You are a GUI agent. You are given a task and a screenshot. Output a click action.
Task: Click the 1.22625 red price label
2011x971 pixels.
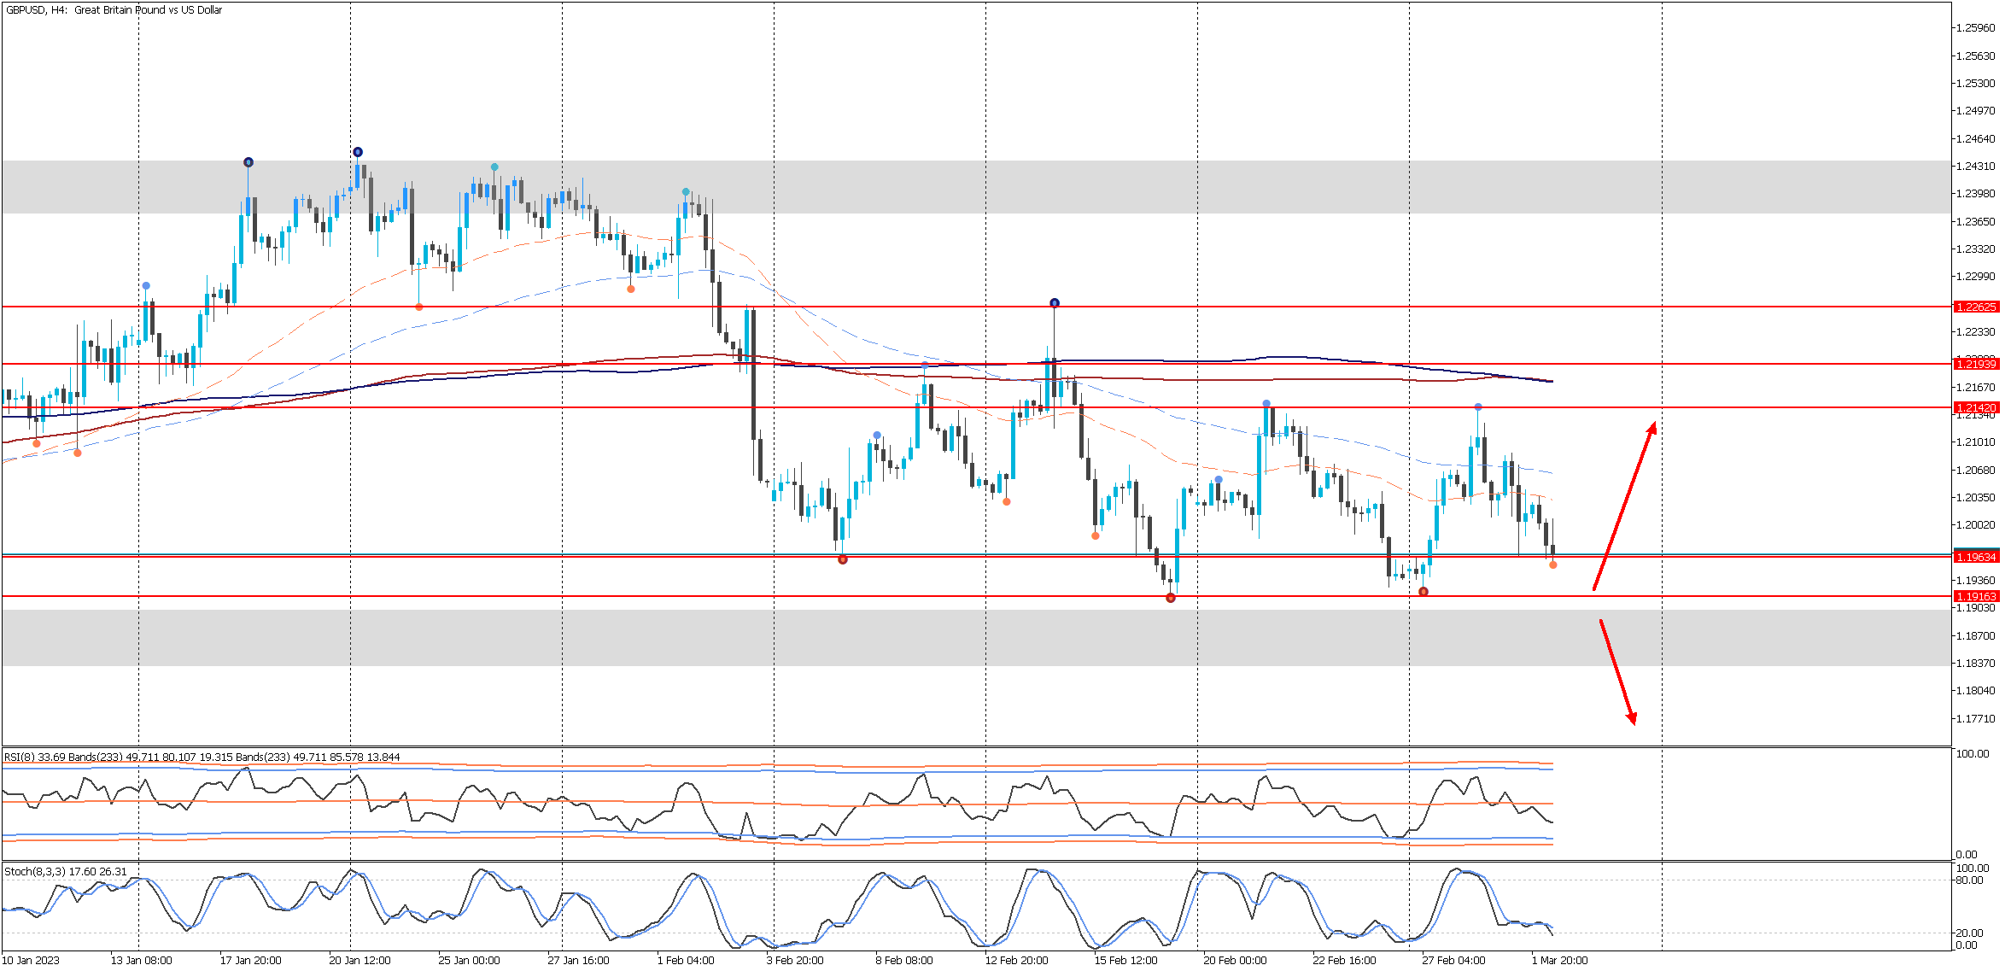click(x=1976, y=307)
